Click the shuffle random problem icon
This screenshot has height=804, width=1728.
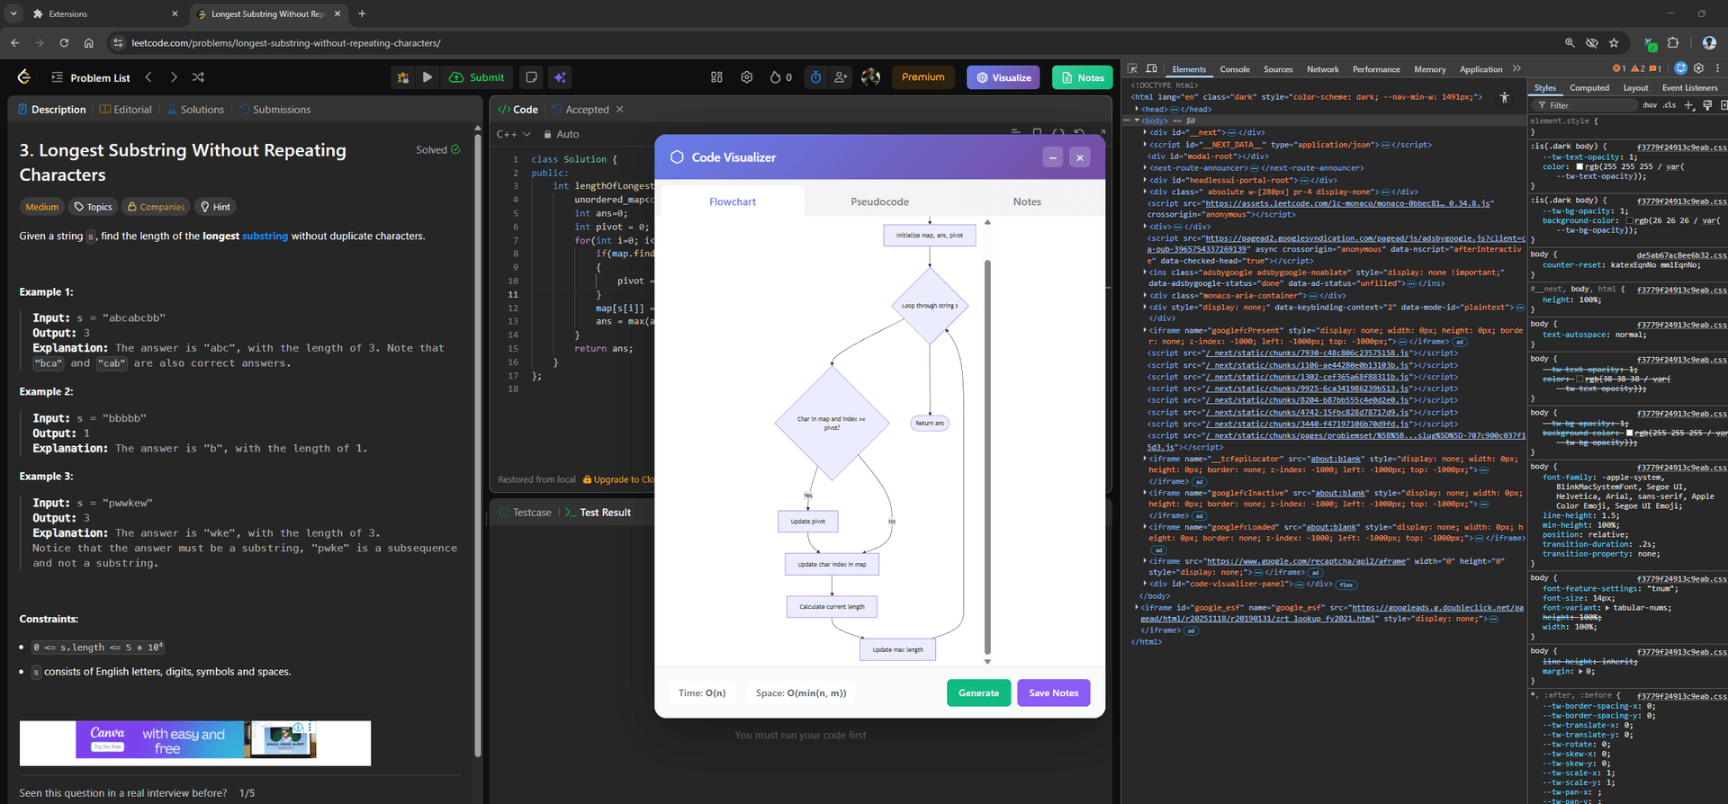tap(198, 77)
